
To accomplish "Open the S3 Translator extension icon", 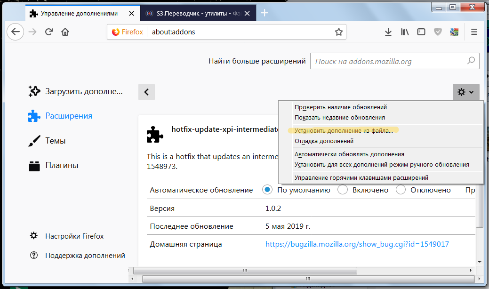I will [x=454, y=32].
